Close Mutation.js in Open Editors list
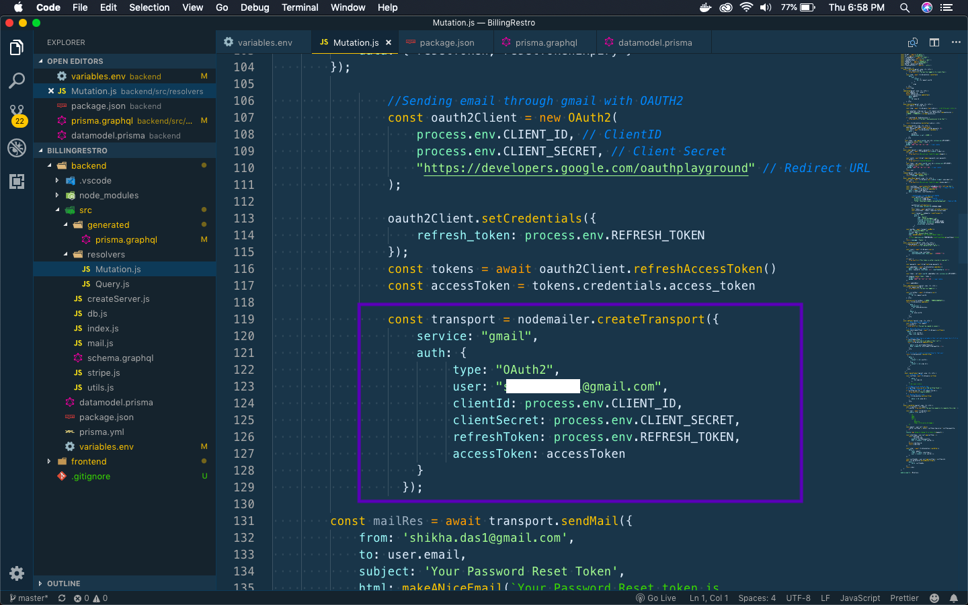 (51, 91)
